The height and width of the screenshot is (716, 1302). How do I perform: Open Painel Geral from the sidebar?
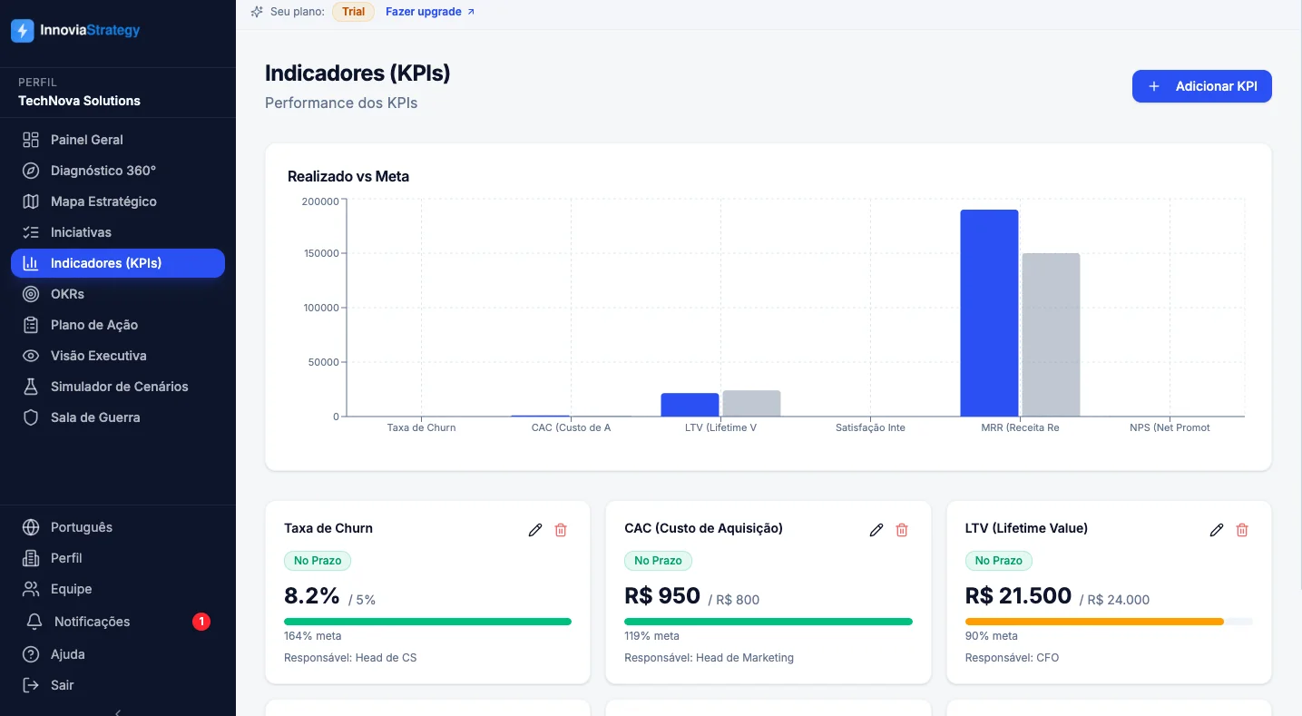point(118,140)
